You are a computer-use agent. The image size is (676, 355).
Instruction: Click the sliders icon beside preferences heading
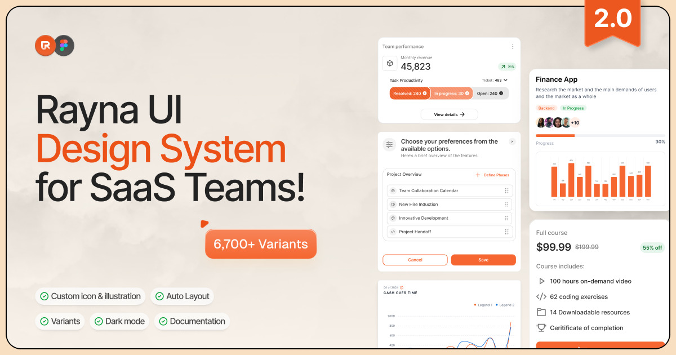pyautogui.click(x=389, y=145)
